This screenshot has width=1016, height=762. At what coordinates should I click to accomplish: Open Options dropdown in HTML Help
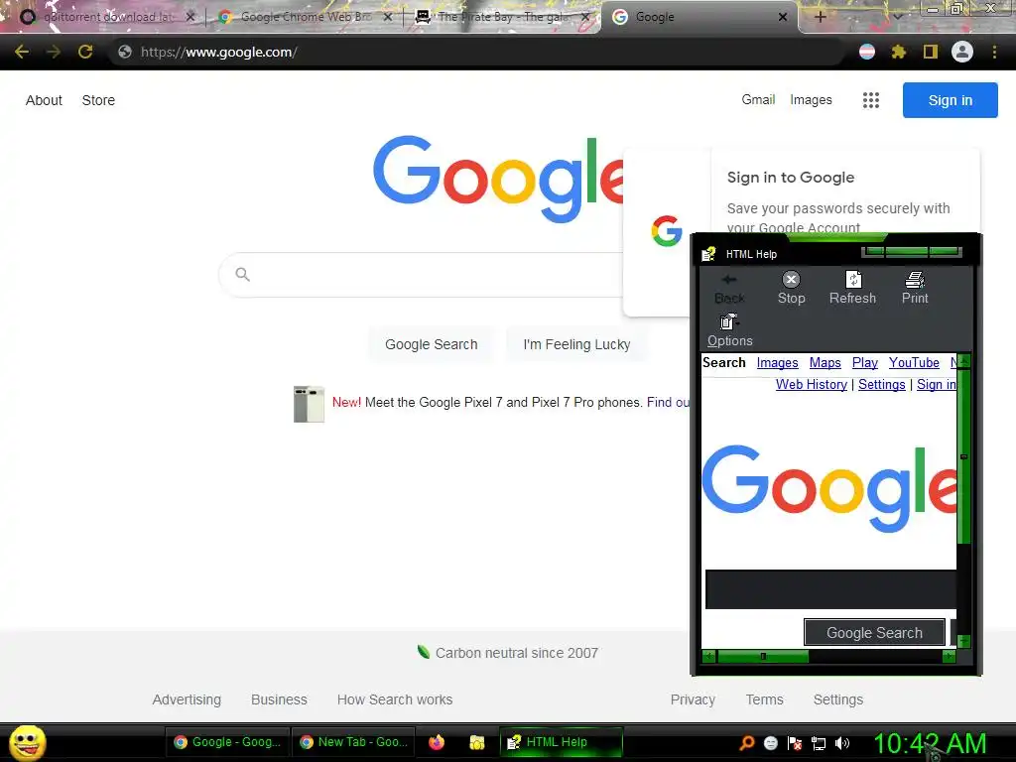[729, 330]
